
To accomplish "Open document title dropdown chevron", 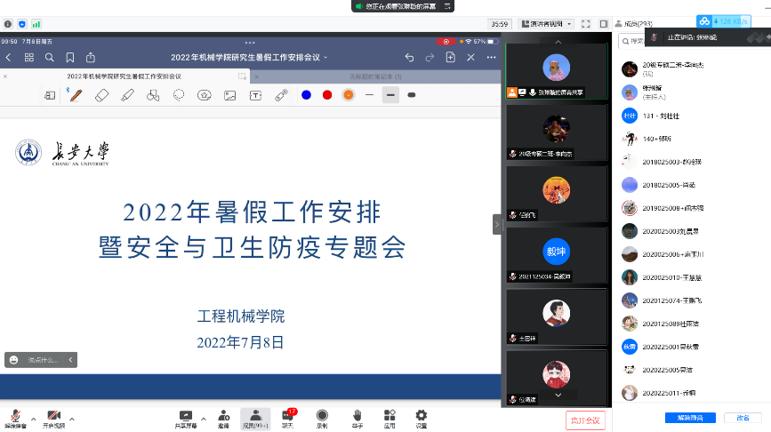I will (325, 57).
